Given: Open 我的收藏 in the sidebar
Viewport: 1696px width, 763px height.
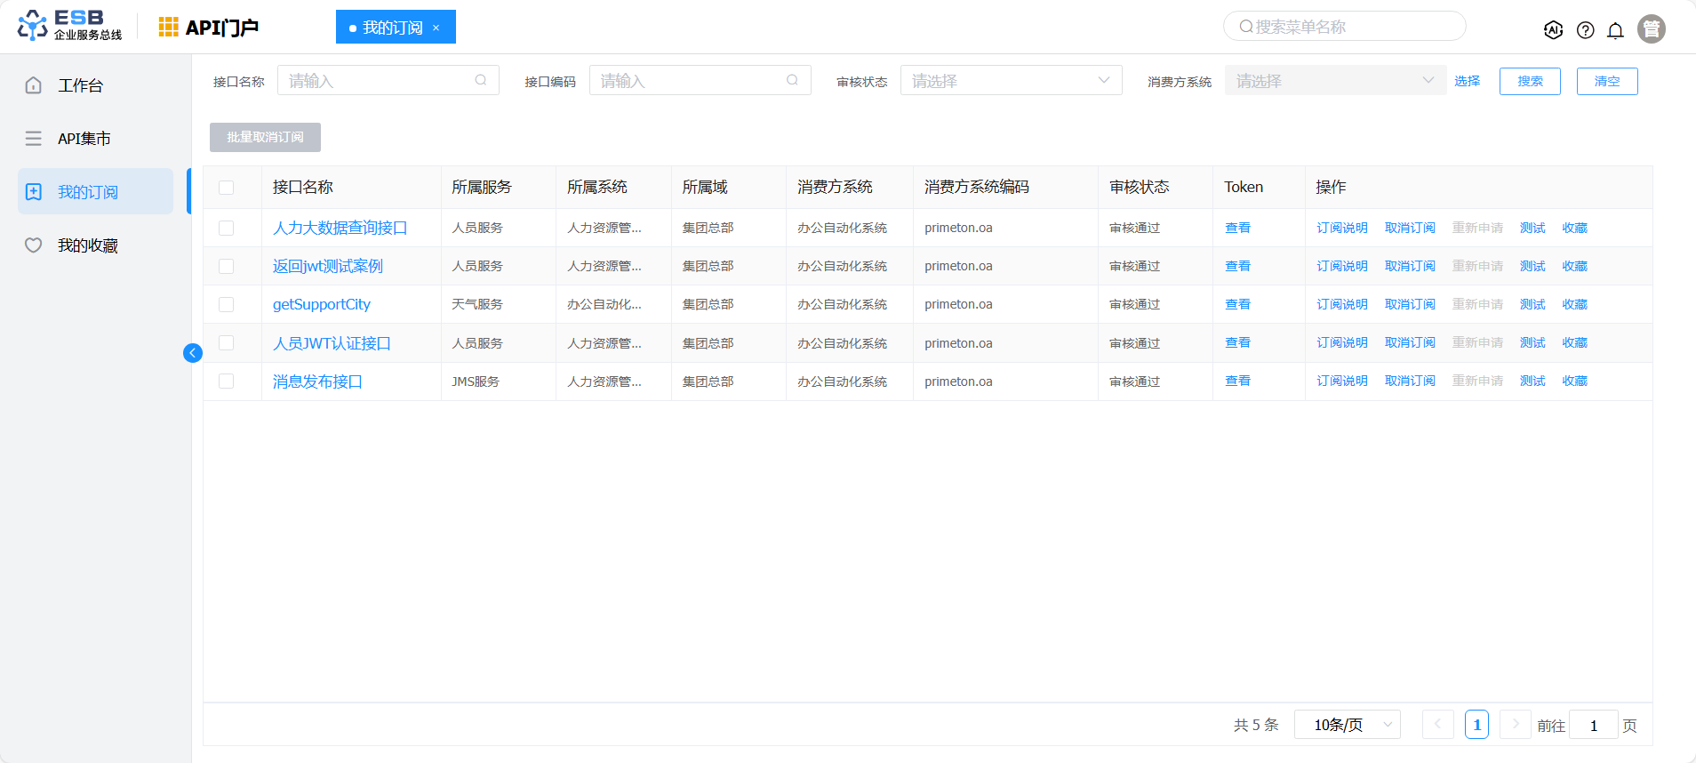Looking at the screenshot, I should (x=87, y=245).
